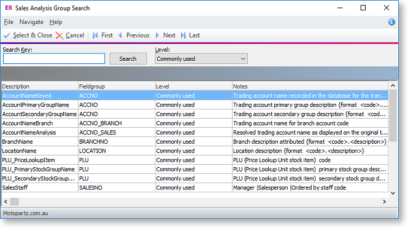
Task: Select the AccountSecondaryGroupName row
Action: point(194,114)
